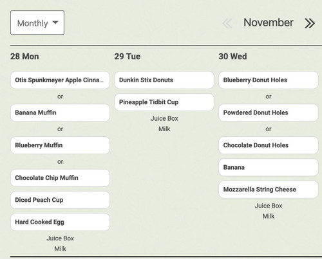Select the 28 Mon day header

click(x=24, y=57)
